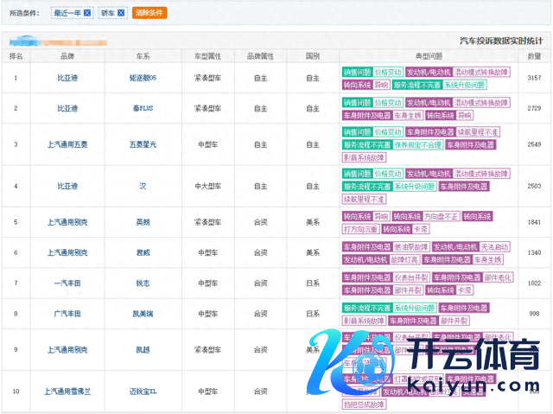553x414 pixels.
Task: Select the 迈锐宝XL model link
Action: tap(143, 391)
